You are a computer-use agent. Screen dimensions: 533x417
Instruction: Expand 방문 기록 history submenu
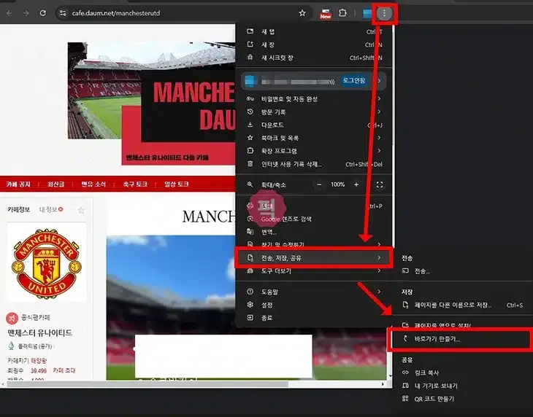pyautogui.click(x=314, y=112)
